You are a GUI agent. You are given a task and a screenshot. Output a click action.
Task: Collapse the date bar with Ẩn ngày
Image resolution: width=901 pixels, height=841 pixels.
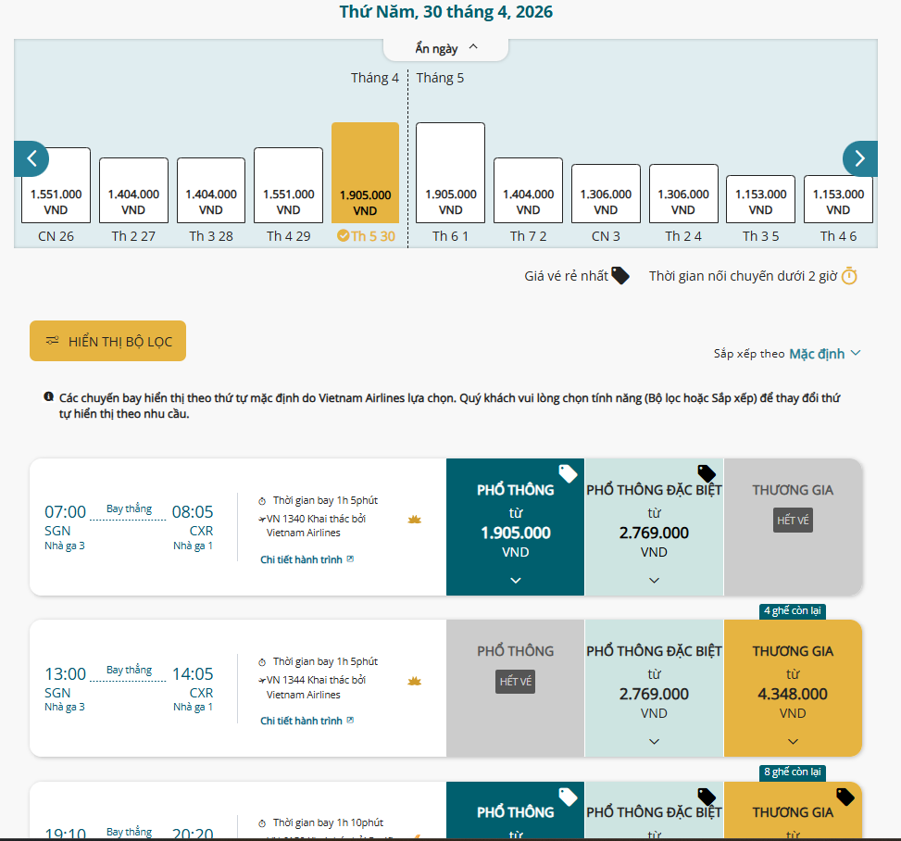pos(446,48)
